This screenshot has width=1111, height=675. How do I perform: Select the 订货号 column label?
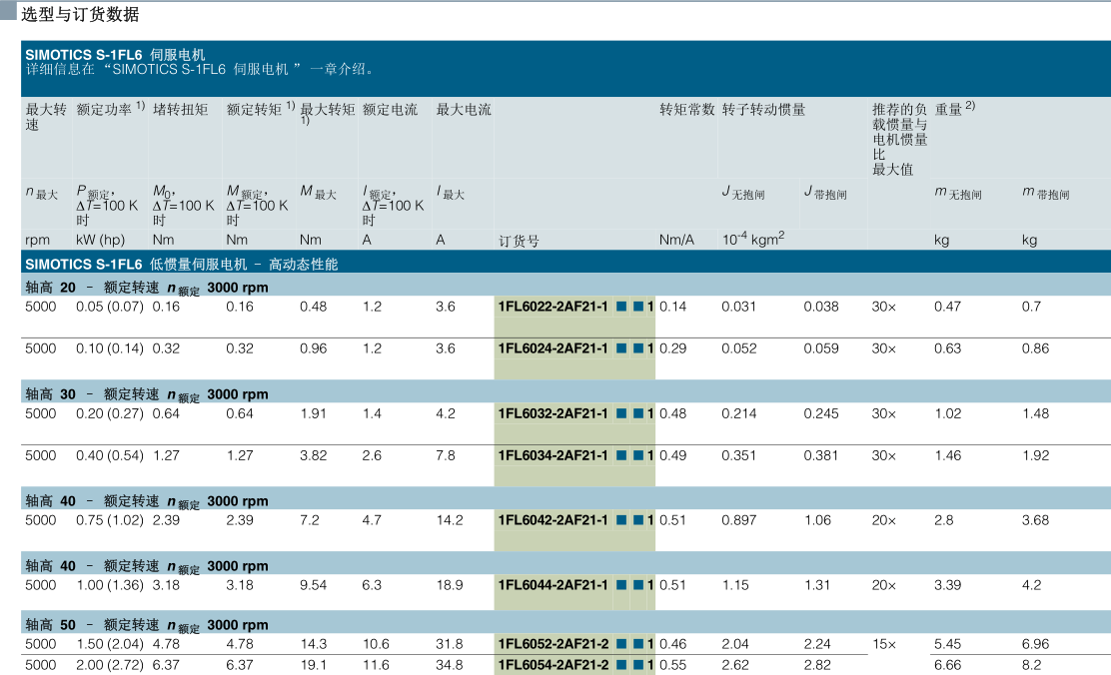pos(519,241)
